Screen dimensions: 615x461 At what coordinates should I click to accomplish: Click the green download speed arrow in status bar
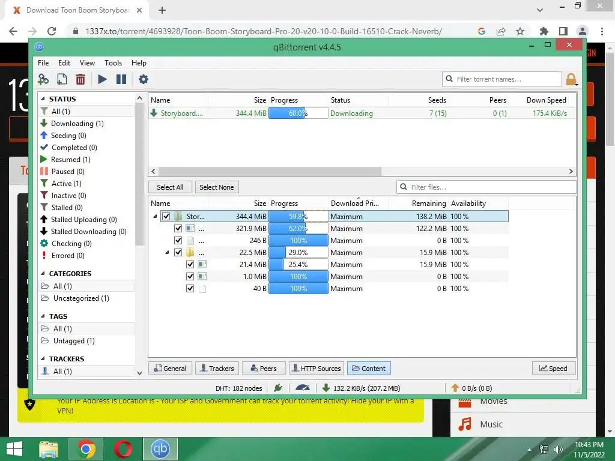[x=326, y=388]
